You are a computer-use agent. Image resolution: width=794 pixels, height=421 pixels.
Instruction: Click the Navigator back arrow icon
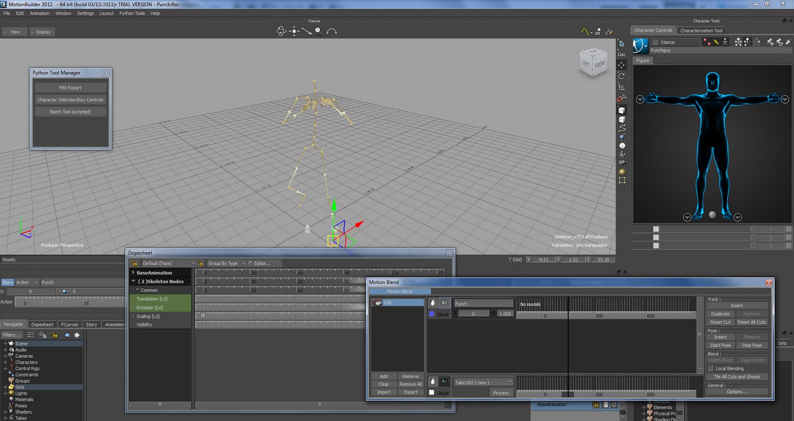click(x=66, y=335)
